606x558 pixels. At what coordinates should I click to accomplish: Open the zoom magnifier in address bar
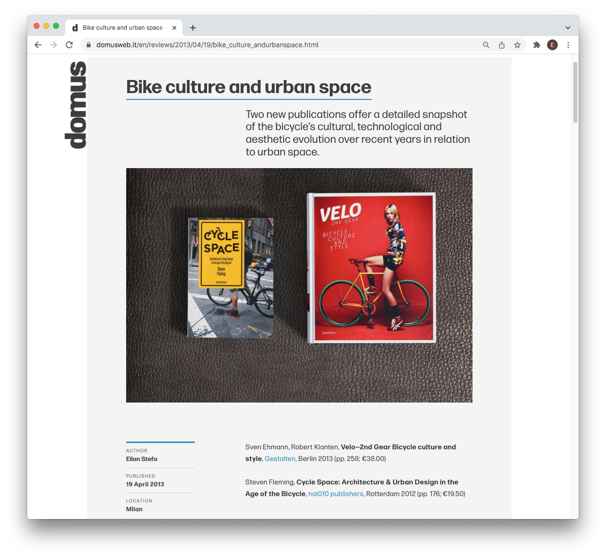pos(486,45)
